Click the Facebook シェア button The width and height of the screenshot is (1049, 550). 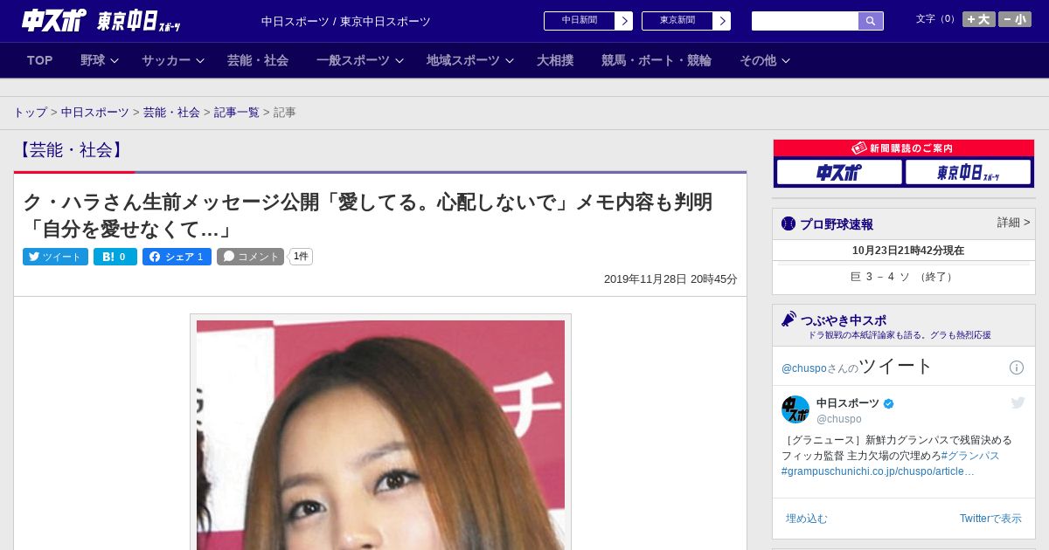click(x=177, y=257)
